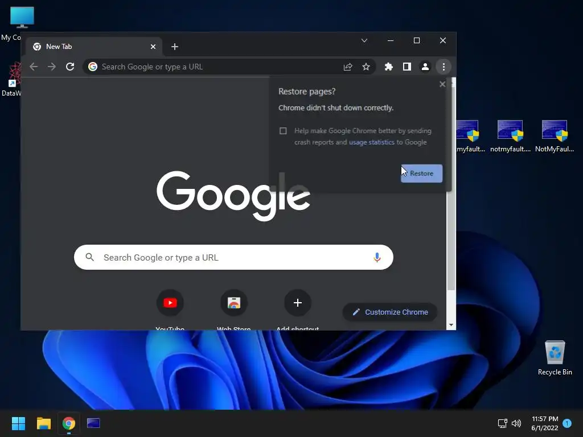Dismiss the Restore pages popup
Viewport: 583px width, 437px height.
click(442, 84)
